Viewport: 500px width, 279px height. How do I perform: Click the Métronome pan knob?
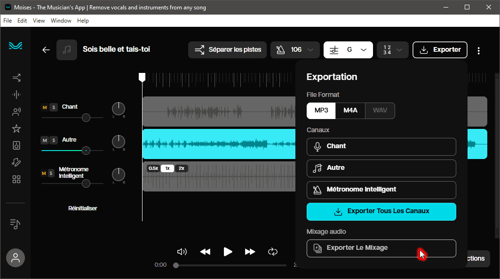[x=119, y=175]
